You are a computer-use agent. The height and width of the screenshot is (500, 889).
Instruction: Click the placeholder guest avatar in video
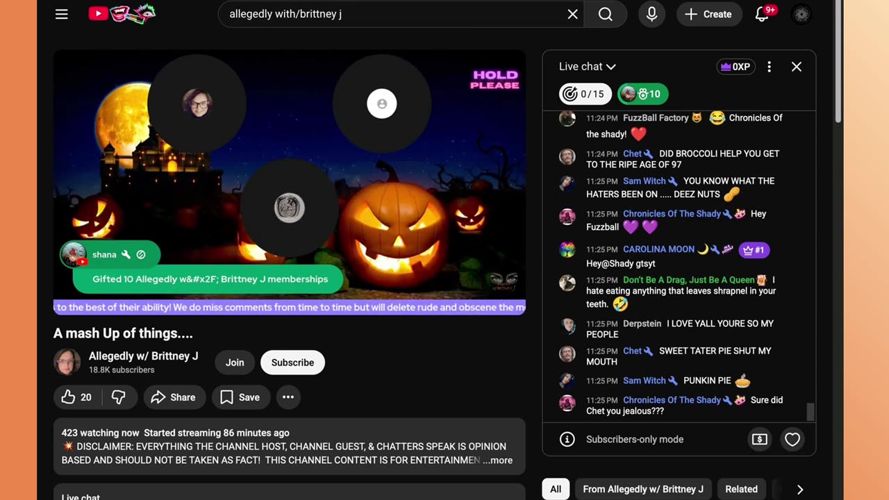(x=382, y=103)
